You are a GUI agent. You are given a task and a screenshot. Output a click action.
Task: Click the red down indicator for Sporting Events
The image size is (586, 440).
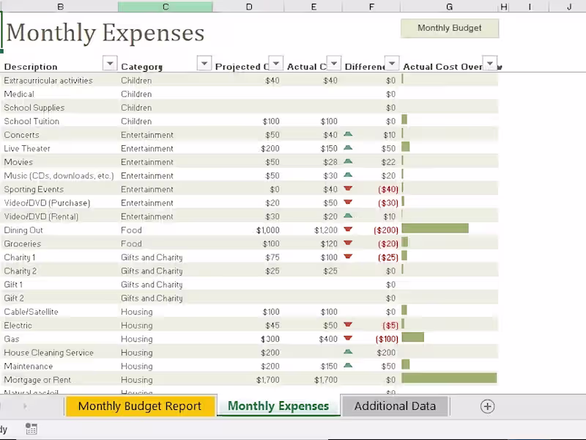click(348, 188)
